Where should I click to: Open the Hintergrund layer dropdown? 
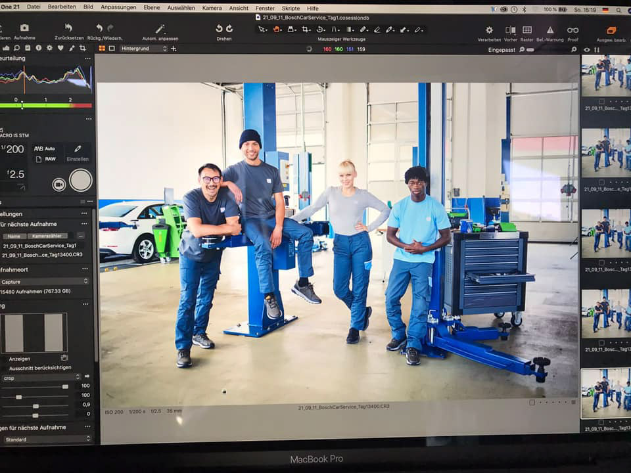(144, 48)
